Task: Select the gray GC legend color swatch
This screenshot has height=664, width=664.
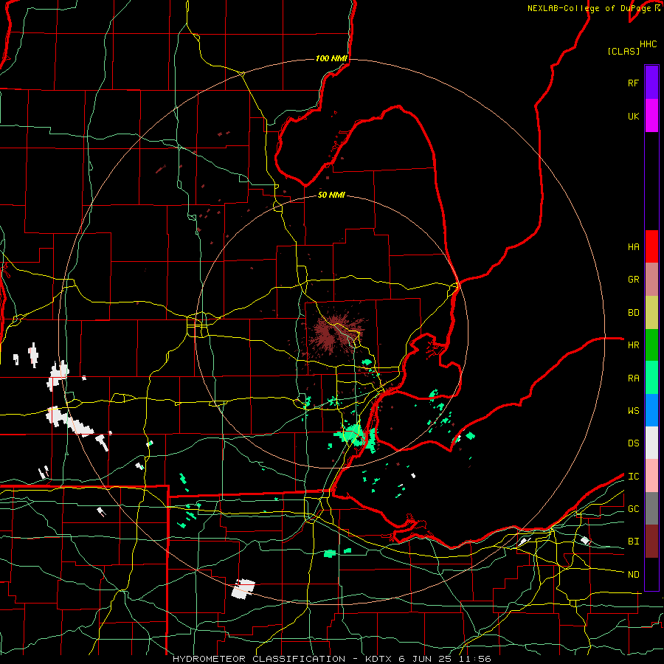Action: 651,508
